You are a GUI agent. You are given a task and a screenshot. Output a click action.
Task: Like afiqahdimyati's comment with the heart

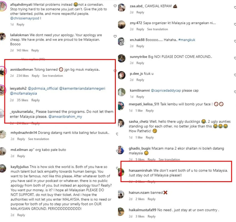(x=115, y=6)
